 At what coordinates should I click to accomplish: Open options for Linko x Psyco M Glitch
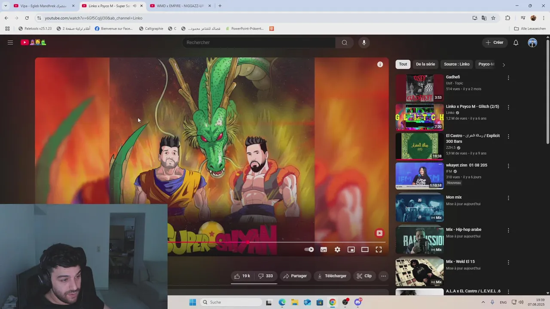tap(508, 107)
